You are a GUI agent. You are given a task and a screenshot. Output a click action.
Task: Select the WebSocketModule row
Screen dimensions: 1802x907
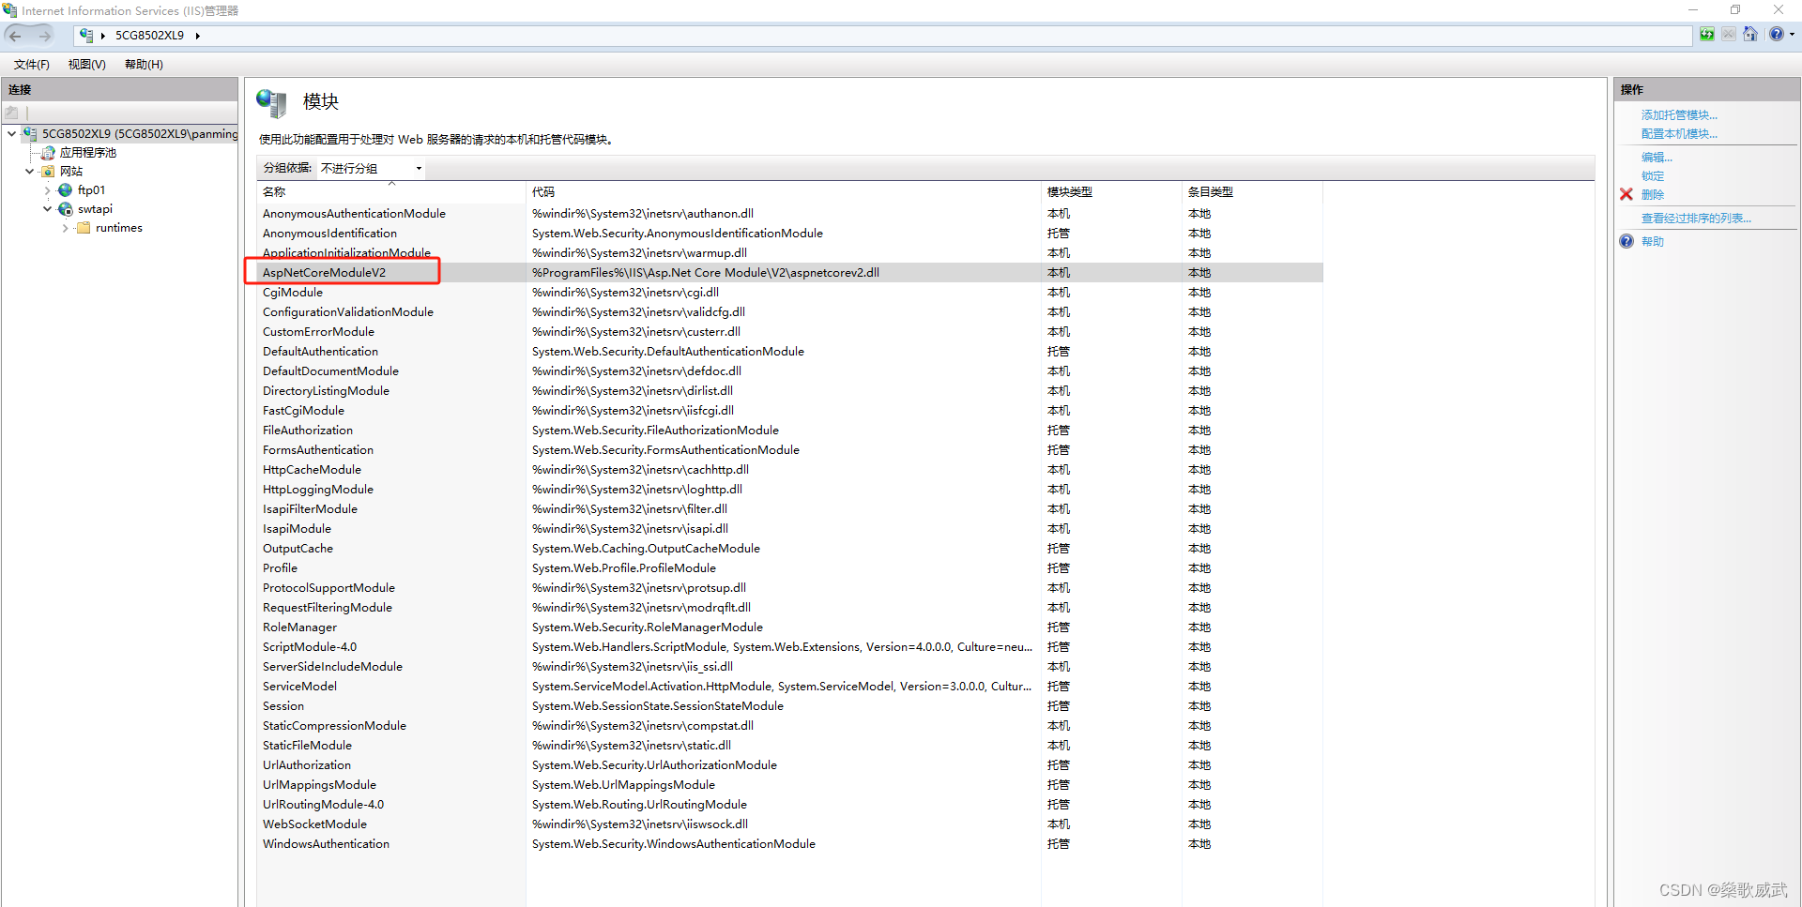790,824
